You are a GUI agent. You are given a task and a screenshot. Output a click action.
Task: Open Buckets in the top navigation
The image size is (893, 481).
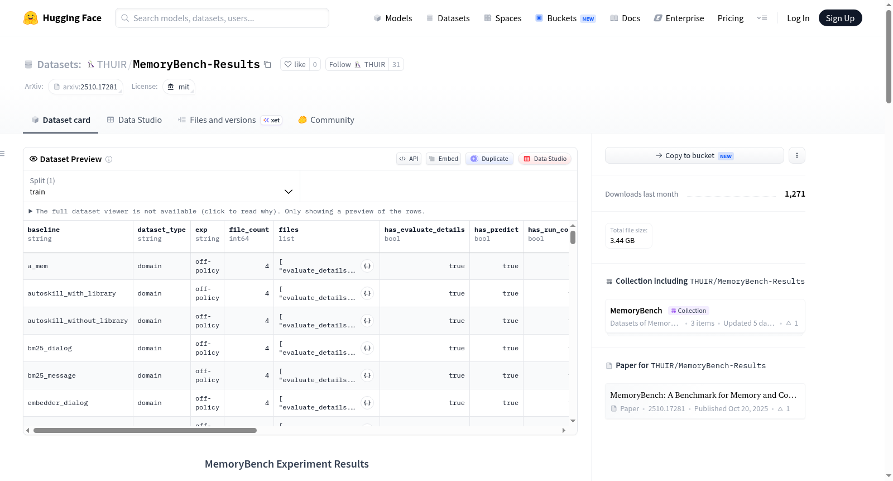(x=565, y=18)
